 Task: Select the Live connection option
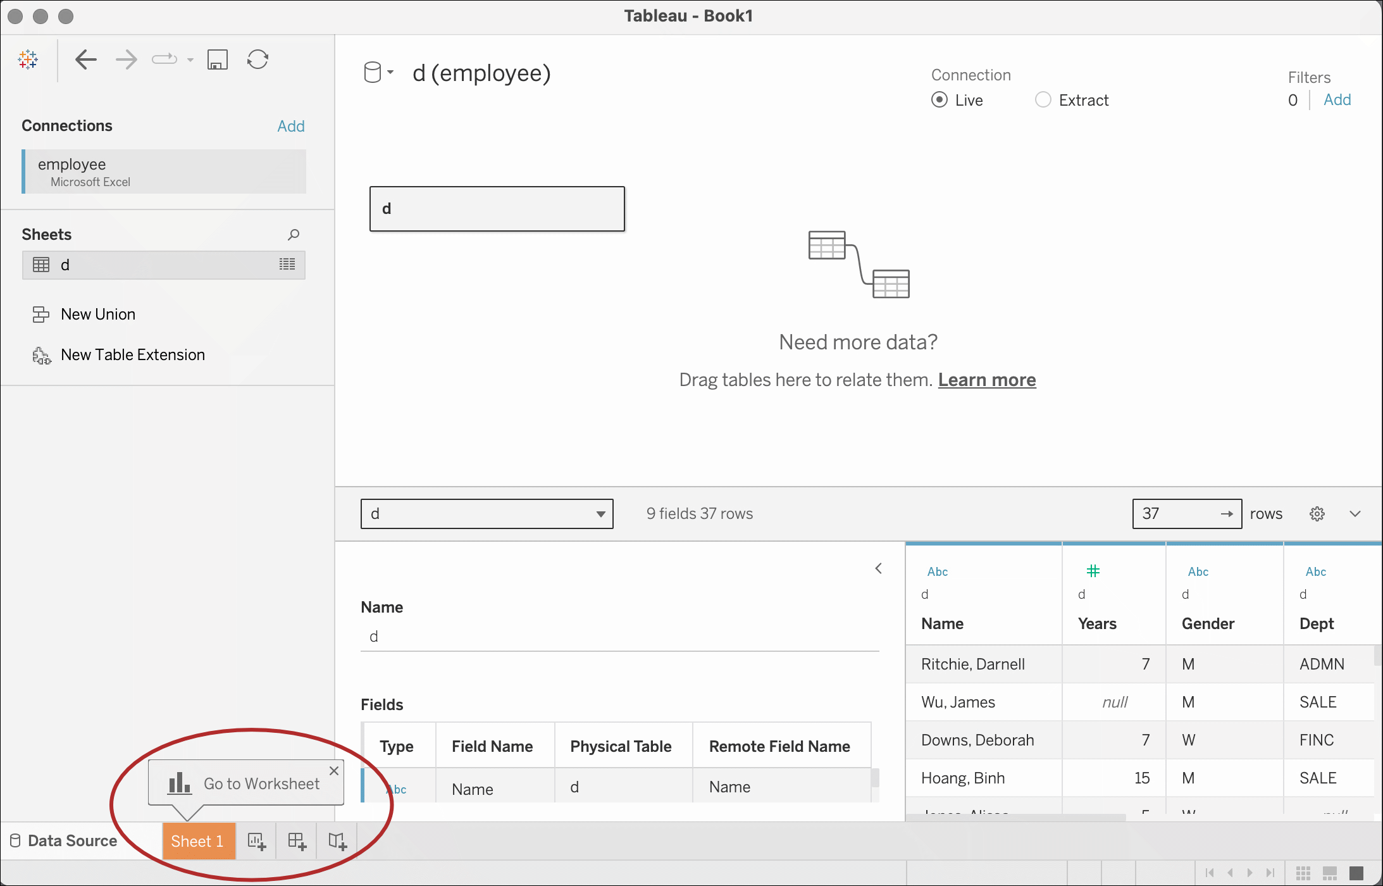click(940, 100)
